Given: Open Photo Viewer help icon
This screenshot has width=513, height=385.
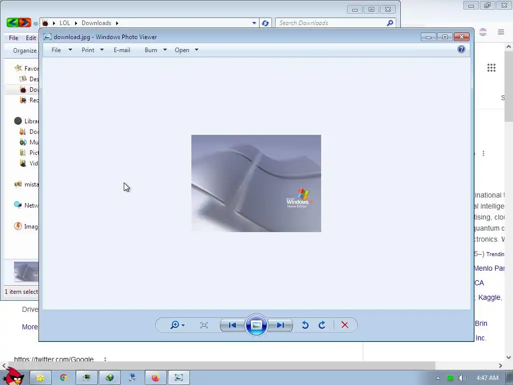Looking at the screenshot, I should point(461,49).
